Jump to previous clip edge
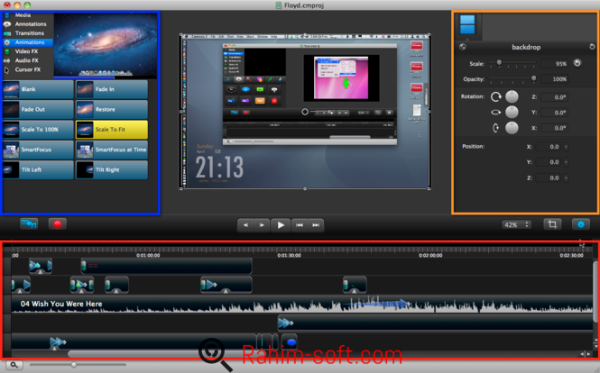Screen dimensions: 600x373 tap(300, 225)
